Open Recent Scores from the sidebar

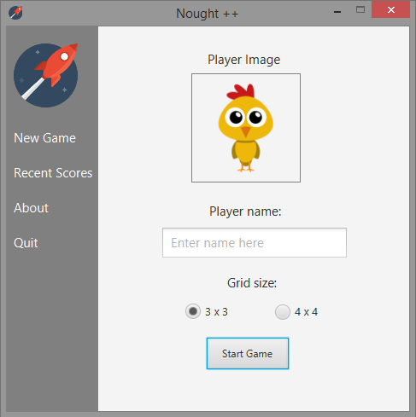53,173
